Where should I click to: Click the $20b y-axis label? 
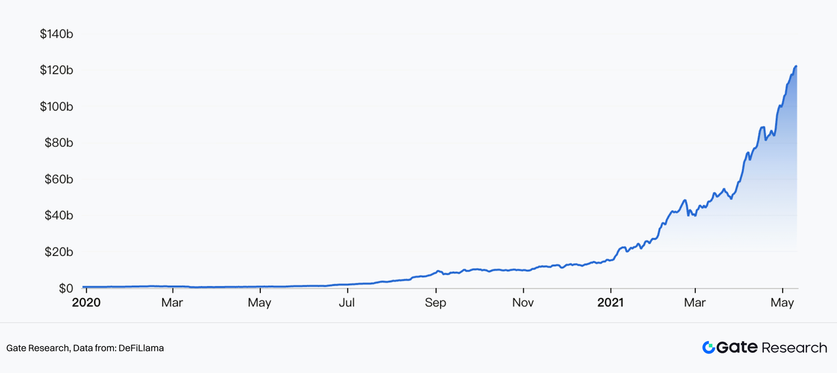pos(59,252)
